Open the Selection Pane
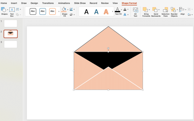Screen dimensions: 194x121 click(x=166, y=11)
